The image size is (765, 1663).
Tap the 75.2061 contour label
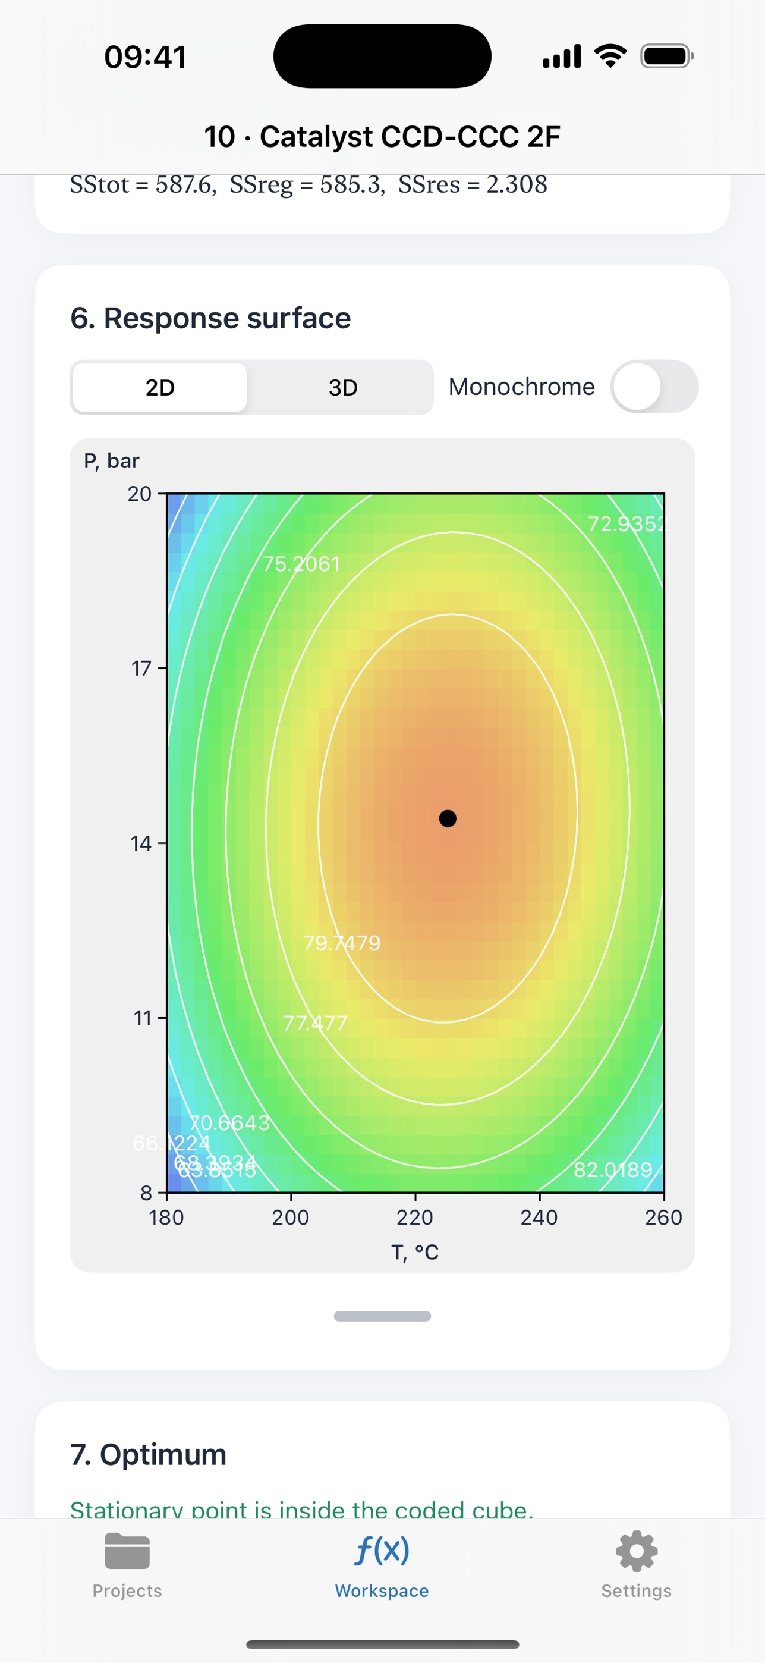click(301, 564)
